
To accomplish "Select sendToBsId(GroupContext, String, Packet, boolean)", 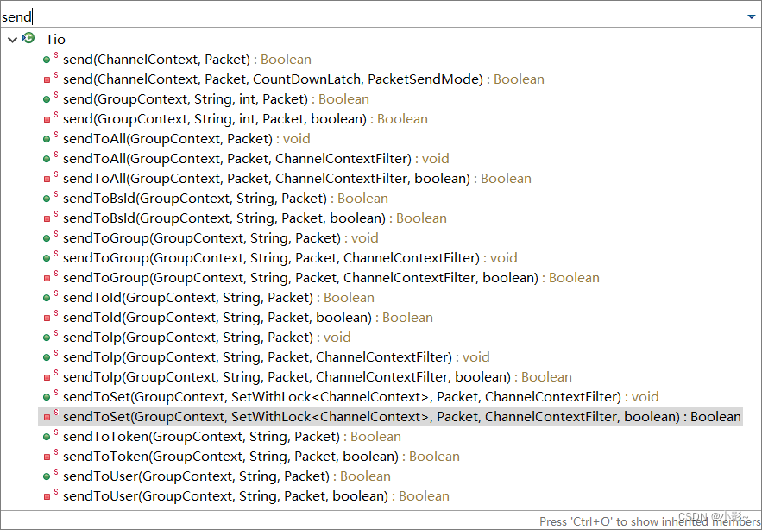I will click(x=255, y=218).
